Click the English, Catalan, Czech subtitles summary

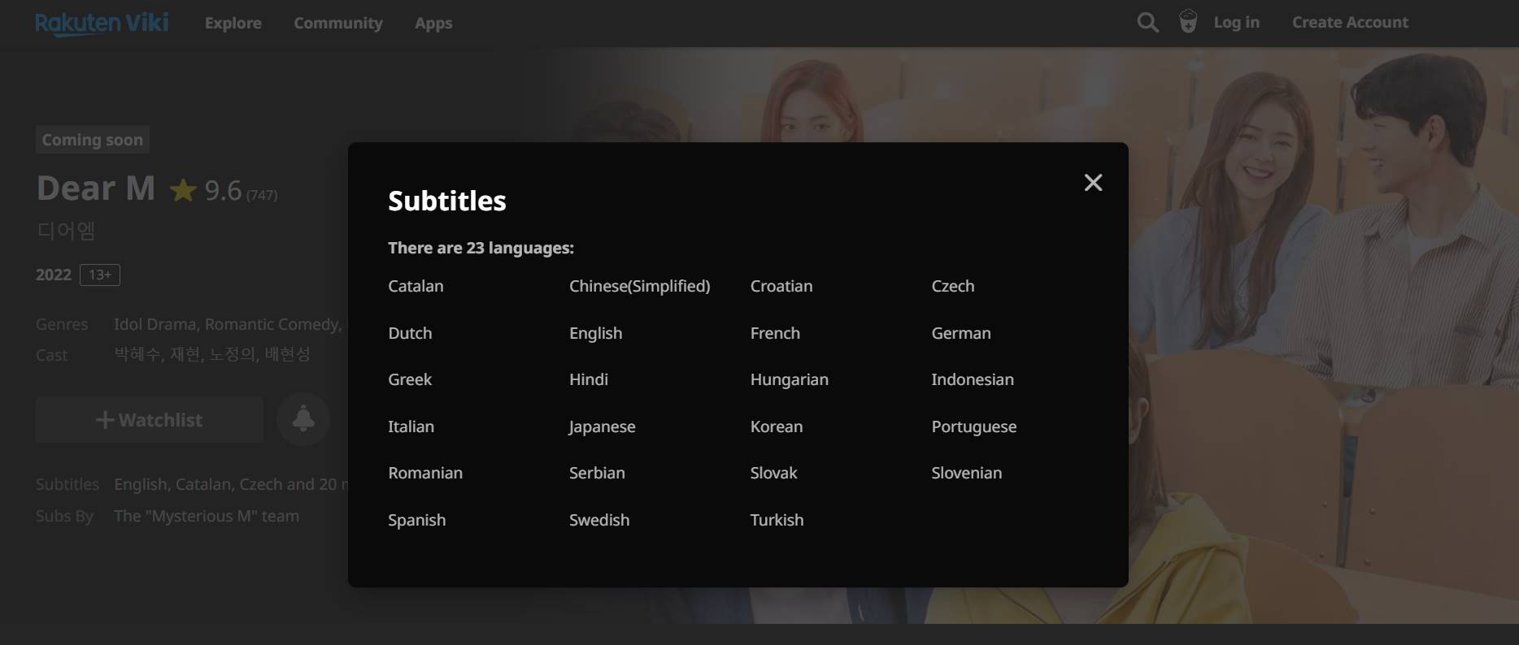[x=230, y=484]
